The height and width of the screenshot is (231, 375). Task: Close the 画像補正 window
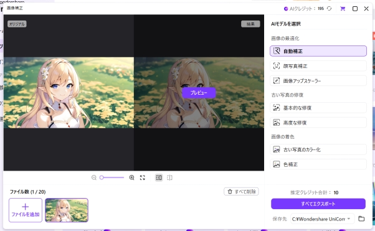[366, 9]
